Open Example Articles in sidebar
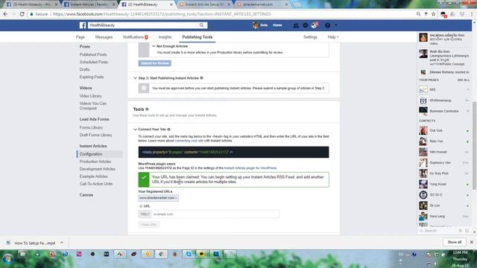The height and width of the screenshot is (268, 477). 94,176
